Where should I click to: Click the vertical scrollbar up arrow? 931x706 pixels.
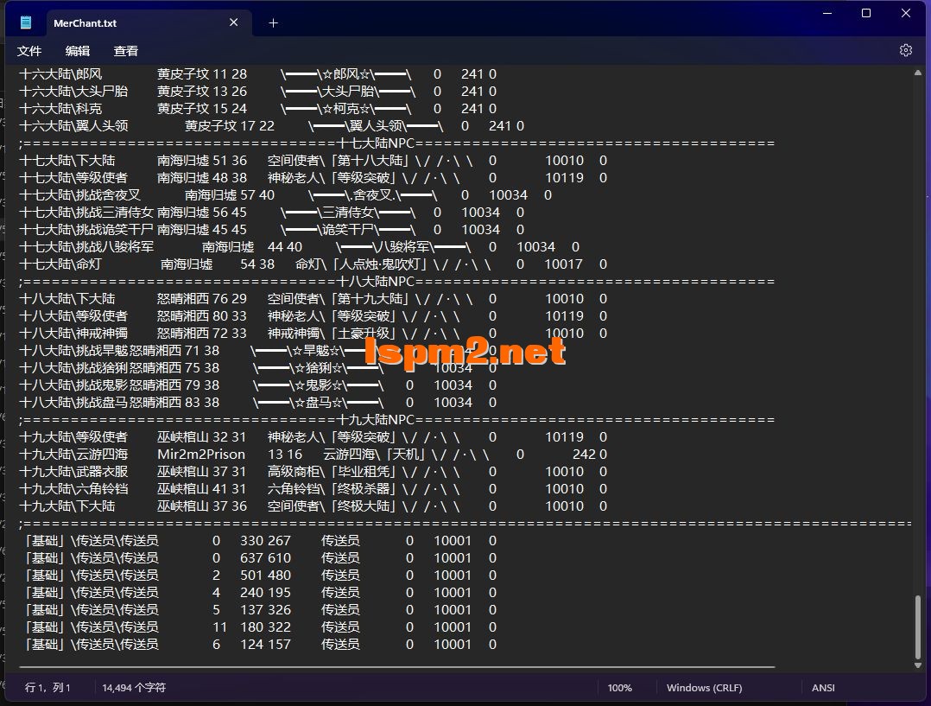(x=918, y=73)
